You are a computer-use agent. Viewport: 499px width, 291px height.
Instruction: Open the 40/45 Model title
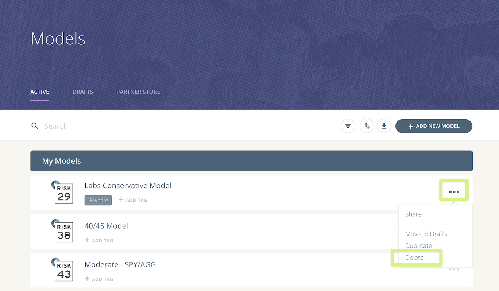[x=106, y=226]
